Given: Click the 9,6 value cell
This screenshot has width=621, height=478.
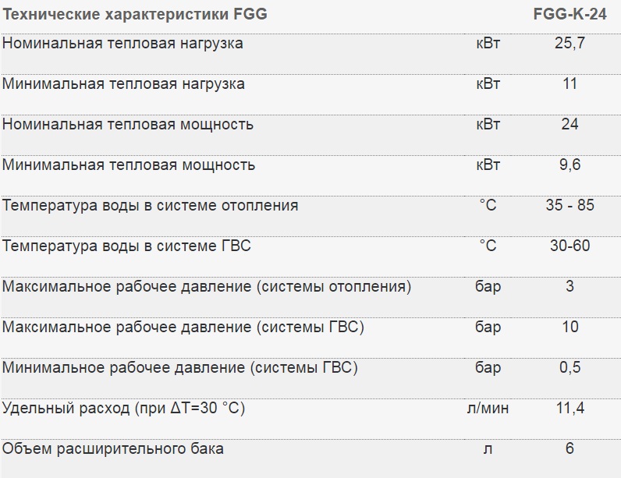Looking at the screenshot, I should tap(570, 165).
